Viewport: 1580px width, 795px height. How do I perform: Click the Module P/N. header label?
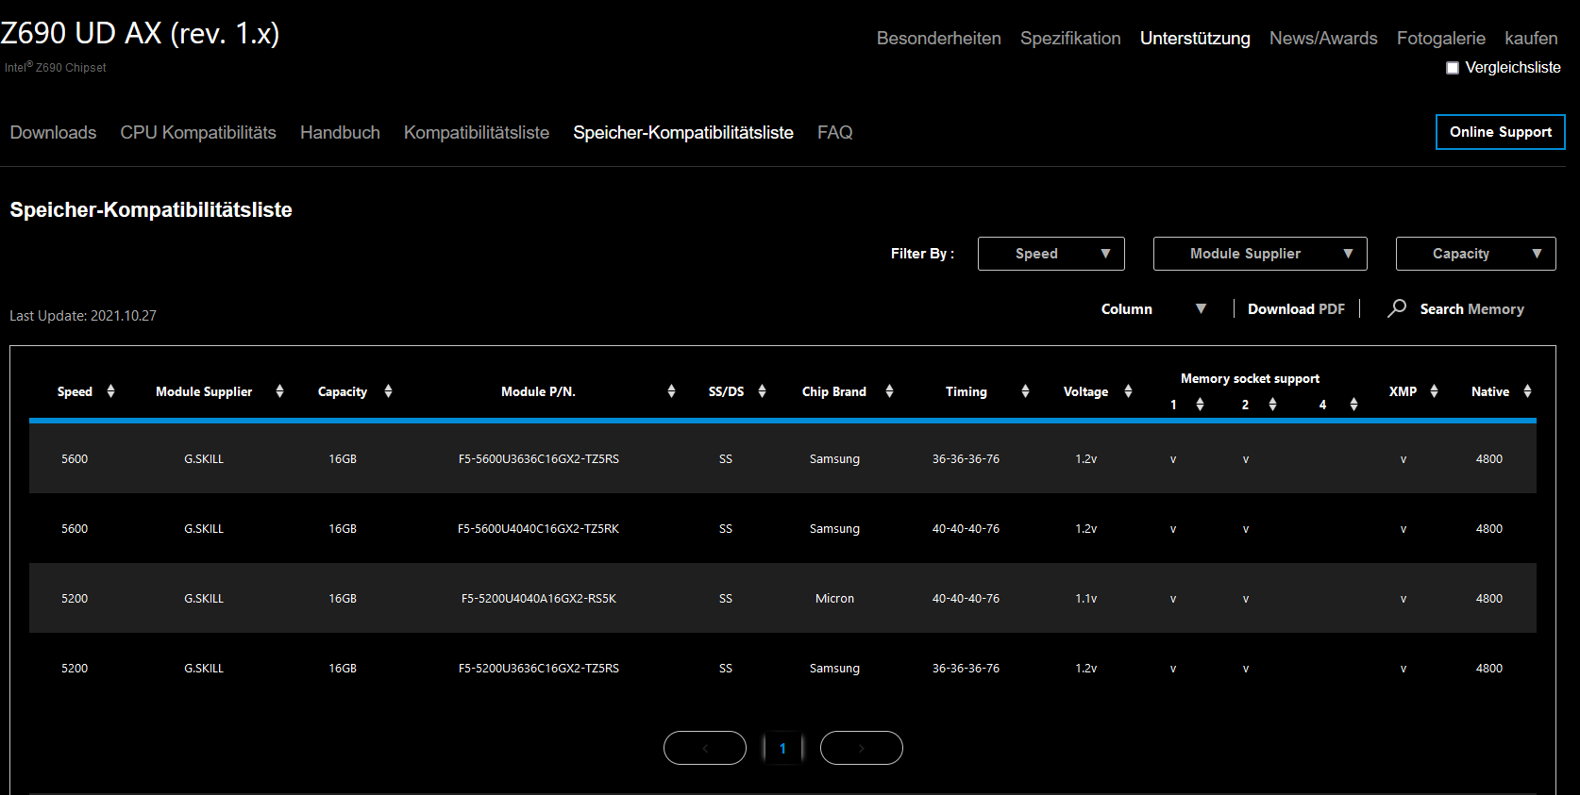[538, 391]
